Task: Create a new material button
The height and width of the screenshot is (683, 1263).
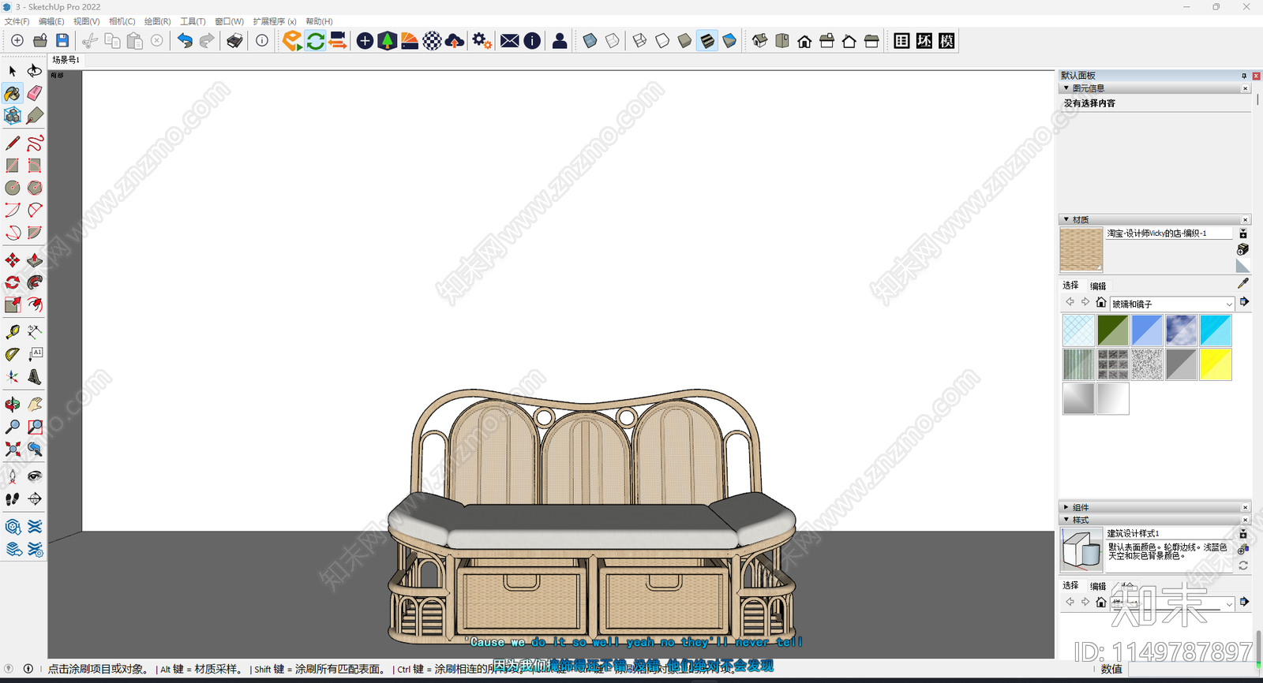Action: (x=1243, y=249)
